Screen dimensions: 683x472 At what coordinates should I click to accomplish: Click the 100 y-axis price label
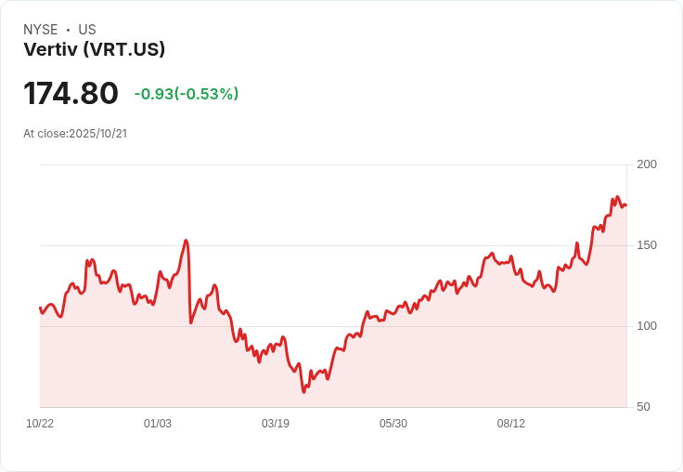point(647,326)
